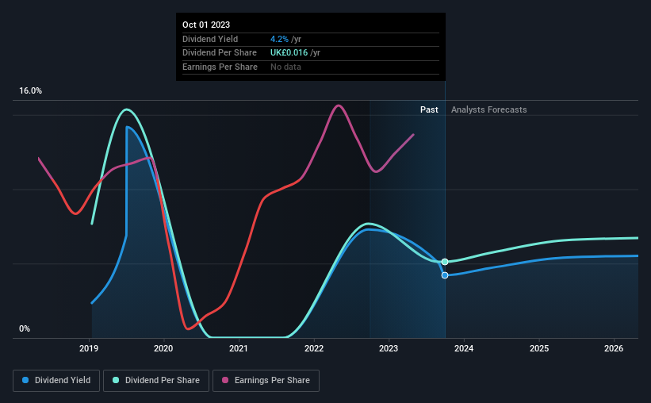Image resolution: width=651 pixels, height=403 pixels.
Task: Click the Oct 01 2023 tooltip date
Action: (x=206, y=25)
